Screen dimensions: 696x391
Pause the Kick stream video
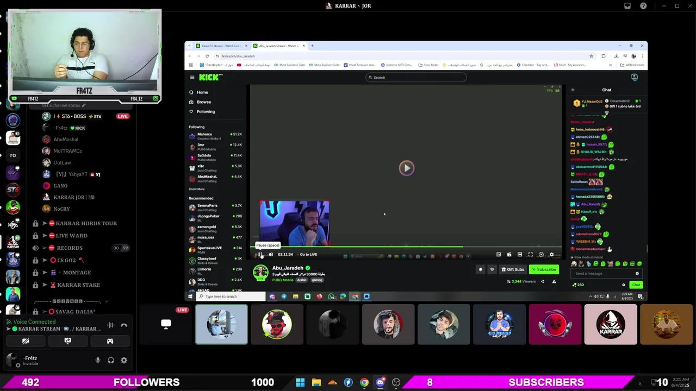point(260,254)
